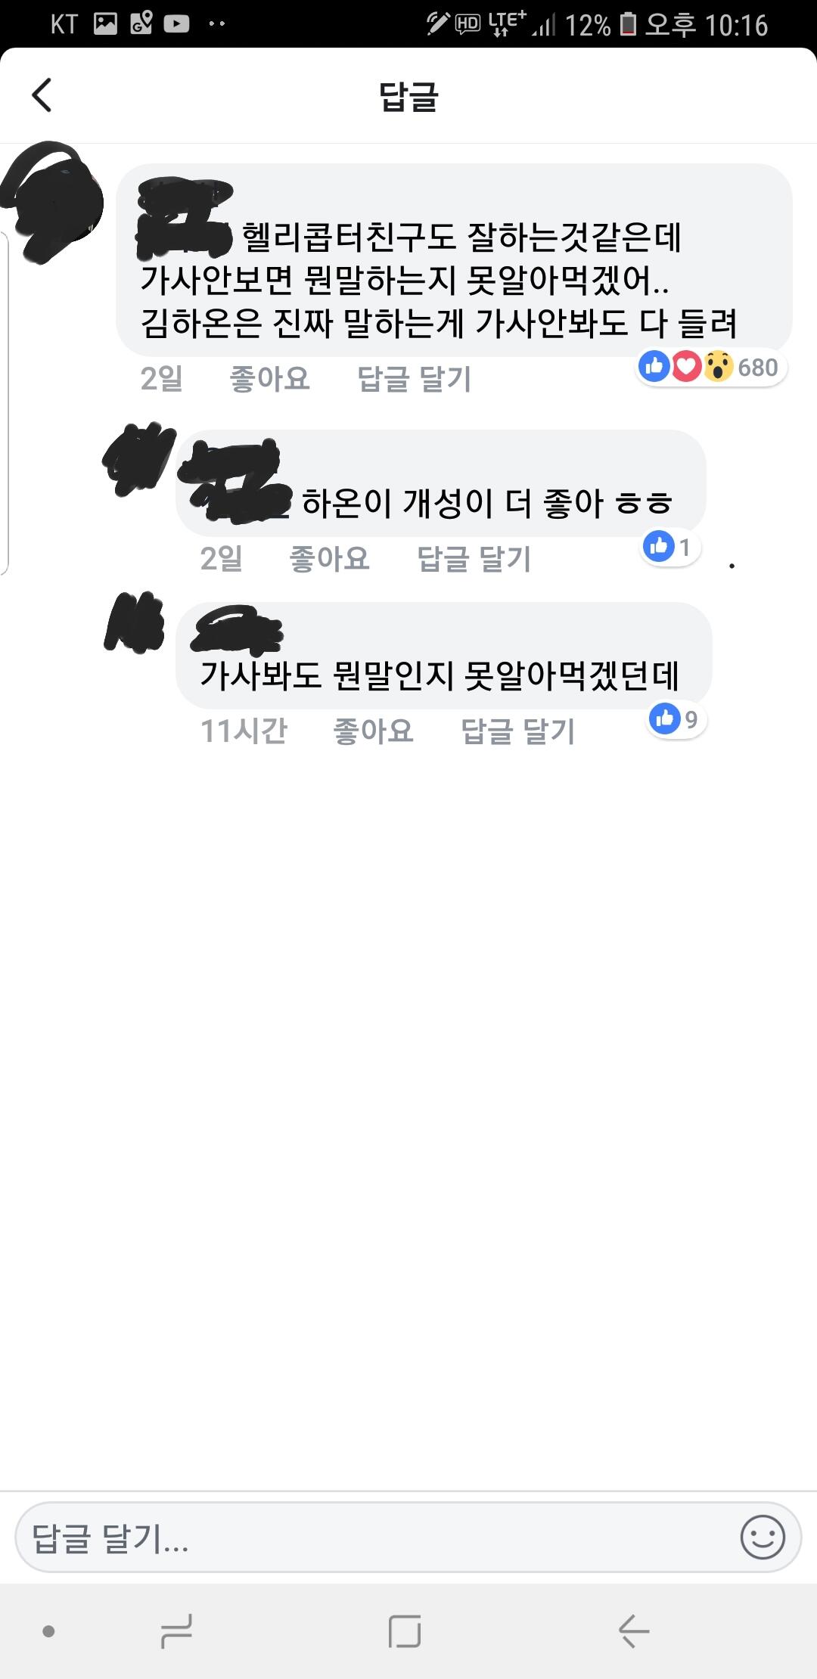The height and width of the screenshot is (1679, 817).
Task: Like the 11시간 old comment
Action: [374, 731]
